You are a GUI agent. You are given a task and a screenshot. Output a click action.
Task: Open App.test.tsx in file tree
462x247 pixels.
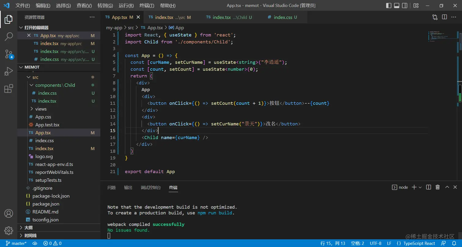[59, 125]
